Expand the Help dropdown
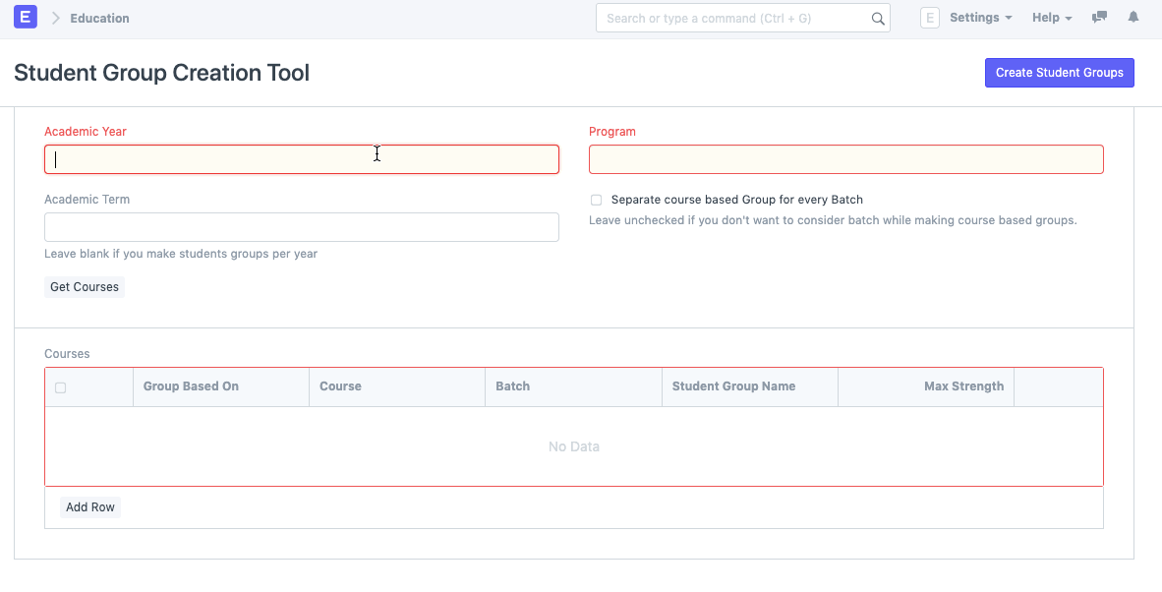The image size is (1162, 592). pos(1051,17)
